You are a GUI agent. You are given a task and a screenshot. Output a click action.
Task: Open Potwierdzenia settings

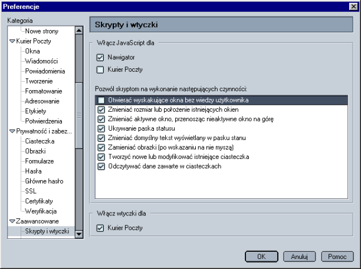44,121
